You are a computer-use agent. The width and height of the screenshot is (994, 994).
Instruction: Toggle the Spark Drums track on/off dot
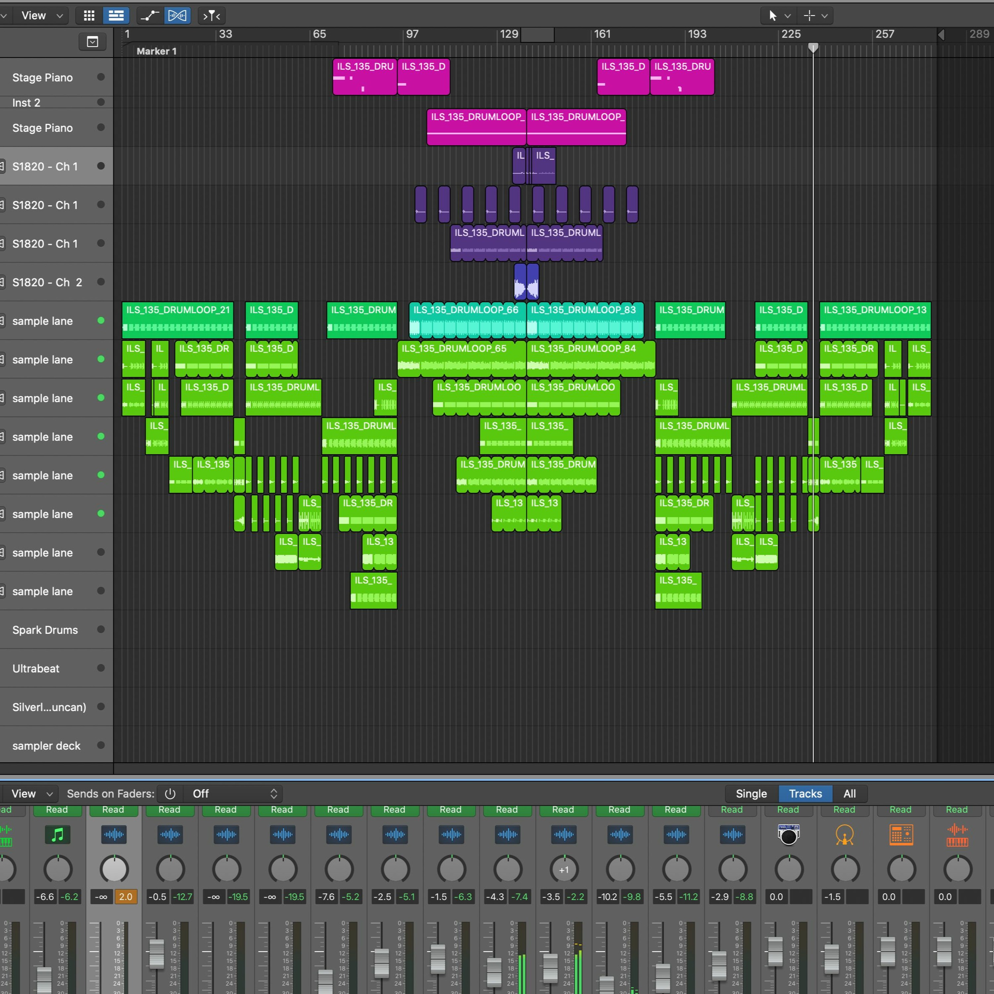click(101, 629)
